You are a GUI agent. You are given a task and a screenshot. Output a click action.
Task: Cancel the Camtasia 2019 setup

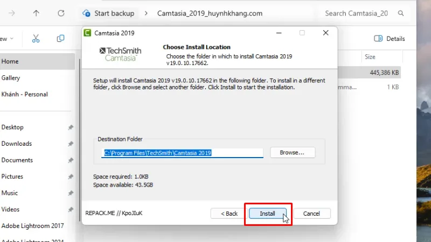pos(311,213)
